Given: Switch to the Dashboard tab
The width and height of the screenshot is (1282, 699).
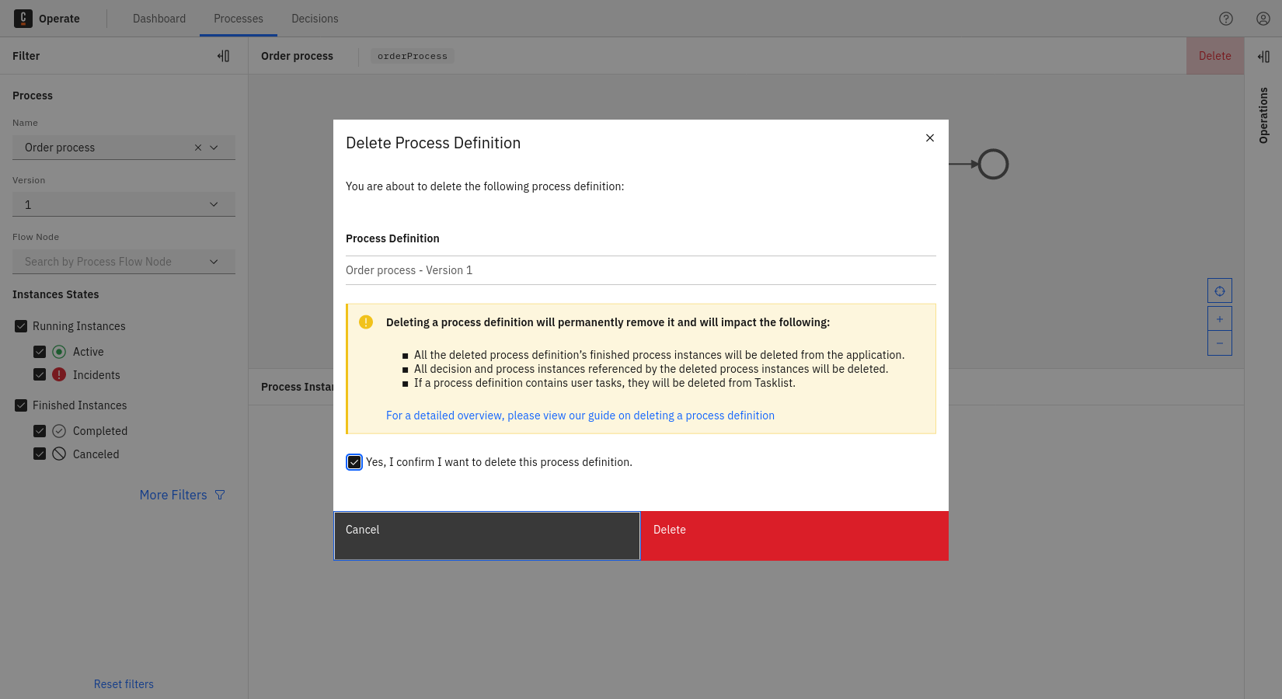Looking at the screenshot, I should 159,18.
